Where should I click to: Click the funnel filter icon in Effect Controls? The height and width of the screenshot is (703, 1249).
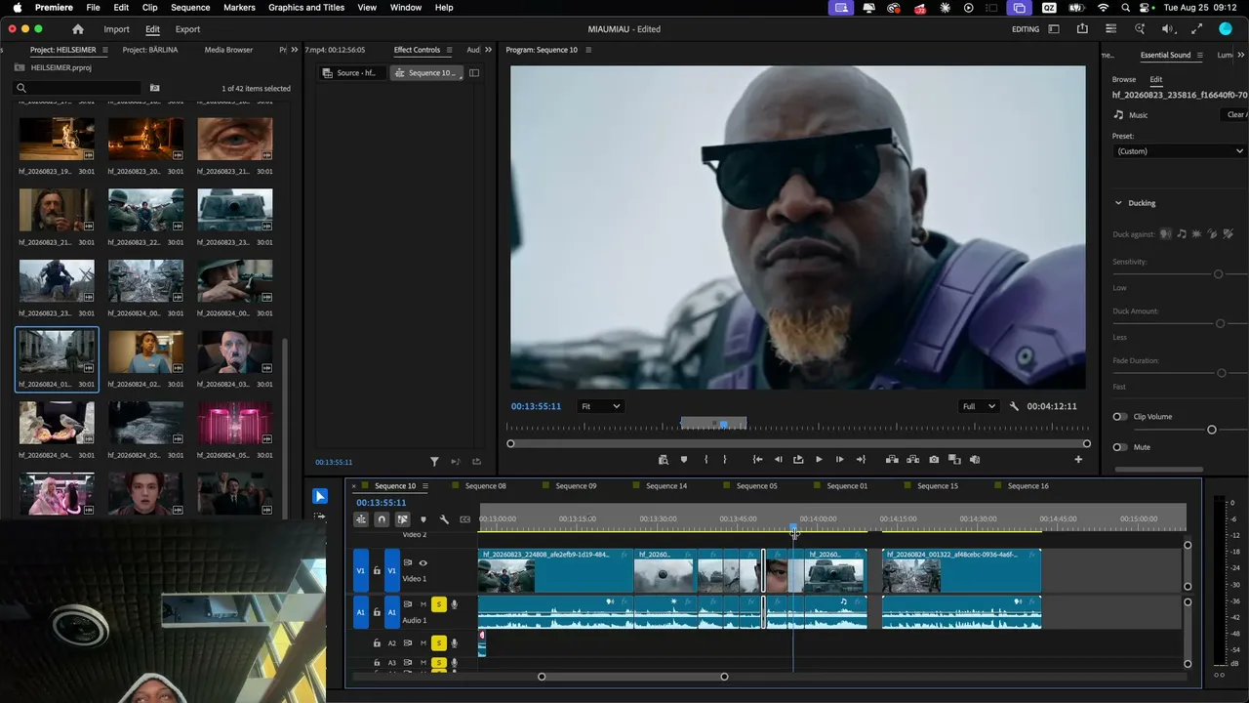435,462
